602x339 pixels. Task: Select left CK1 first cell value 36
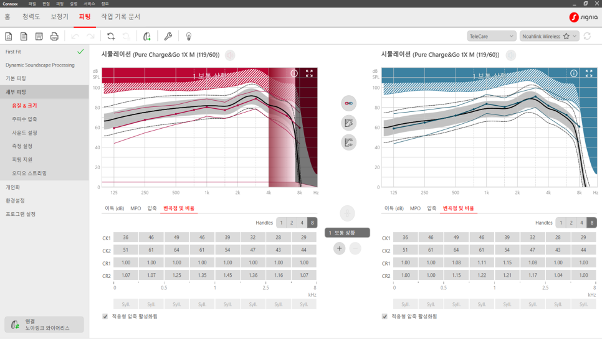click(x=125, y=238)
